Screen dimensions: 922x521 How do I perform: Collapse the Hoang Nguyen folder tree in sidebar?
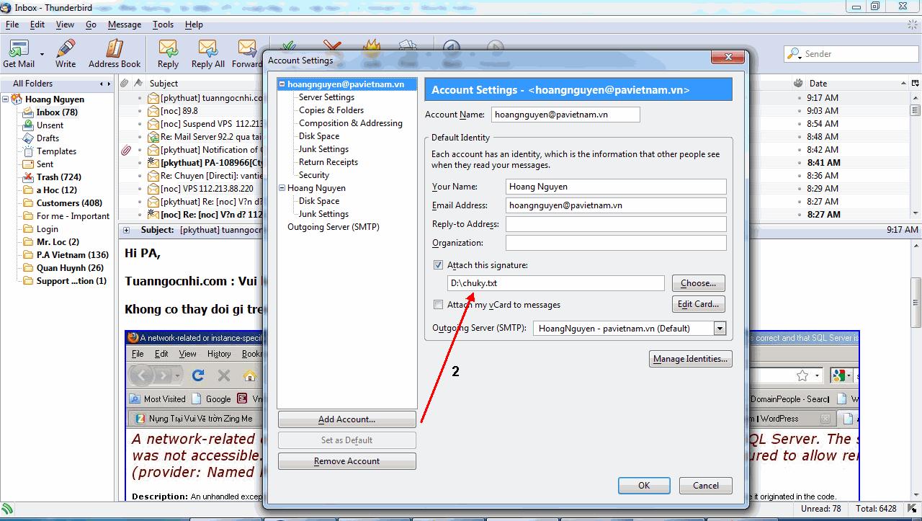pos(6,99)
